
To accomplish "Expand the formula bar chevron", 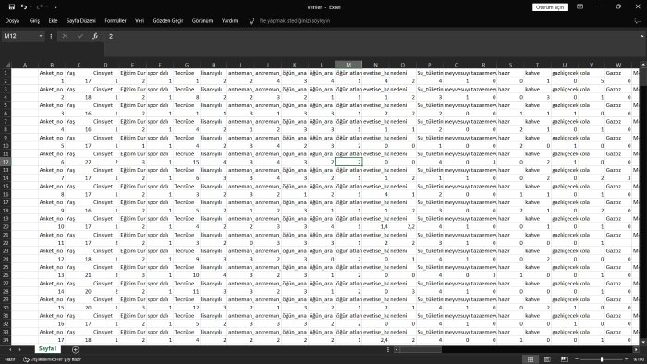I will (x=641, y=36).
